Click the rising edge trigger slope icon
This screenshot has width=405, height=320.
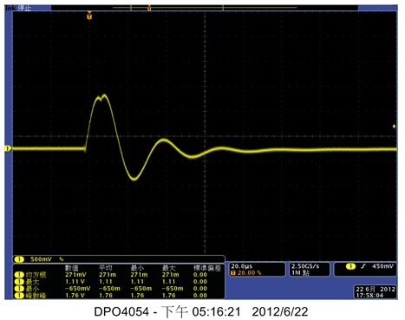pyautogui.click(x=363, y=266)
